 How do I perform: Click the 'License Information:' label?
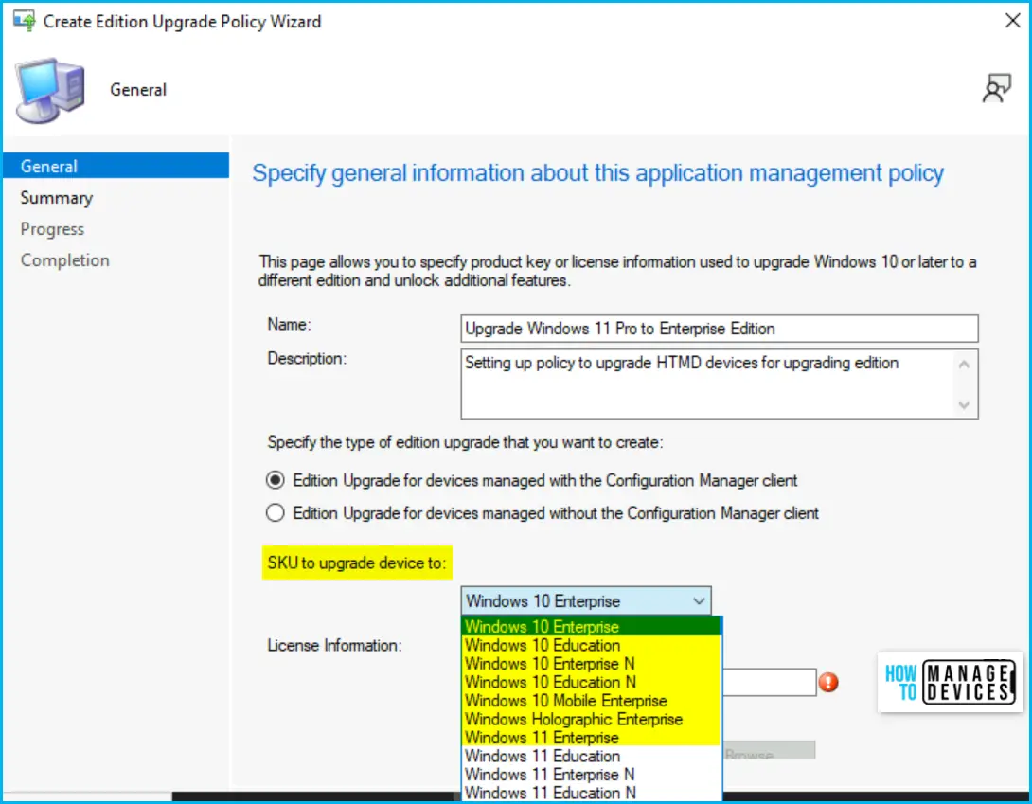[334, 645]
